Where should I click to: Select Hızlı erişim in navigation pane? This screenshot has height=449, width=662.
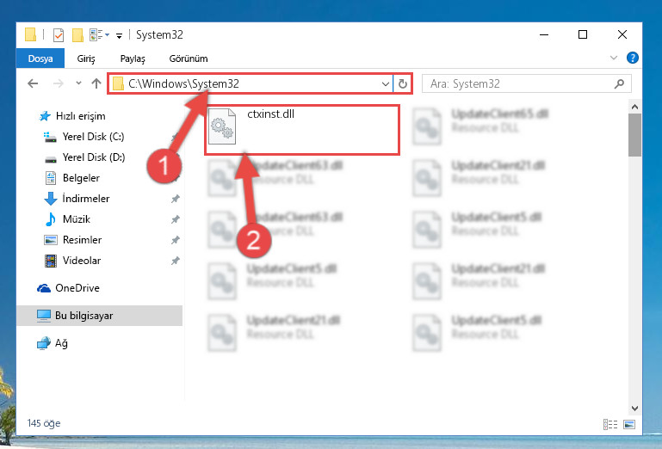[x=71, y=116]
